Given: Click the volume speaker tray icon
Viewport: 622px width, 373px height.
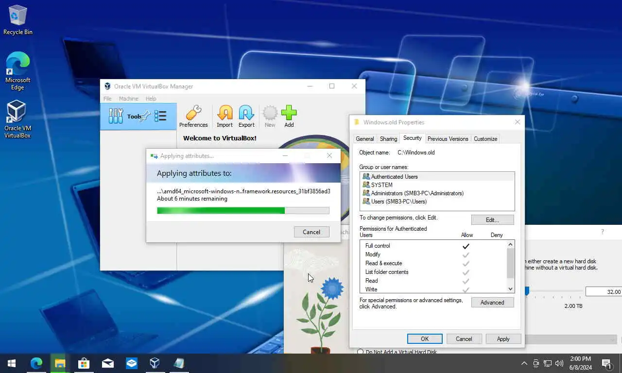Looking at the screenshot, I should (x=559, y=363).
